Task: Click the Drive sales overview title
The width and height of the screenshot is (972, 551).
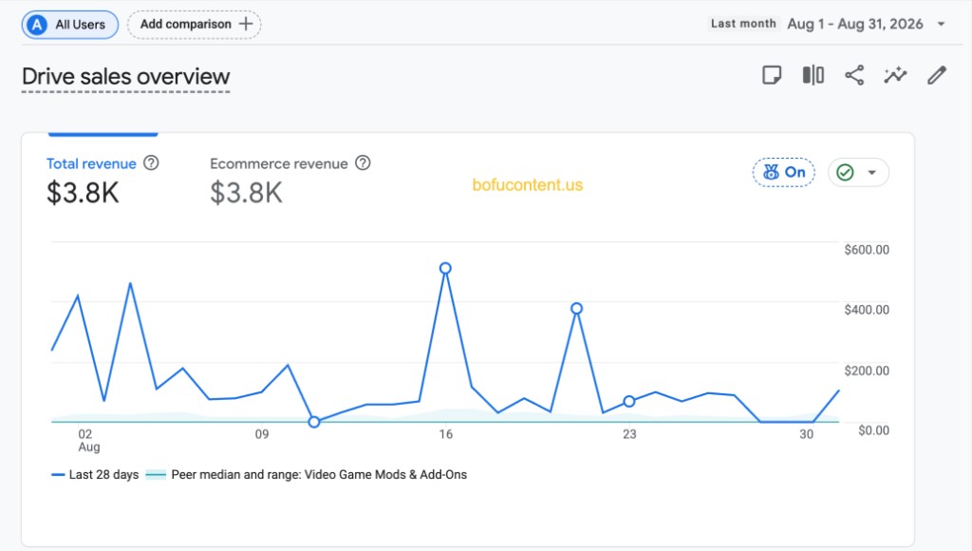Action: click(x=126, y=77)
